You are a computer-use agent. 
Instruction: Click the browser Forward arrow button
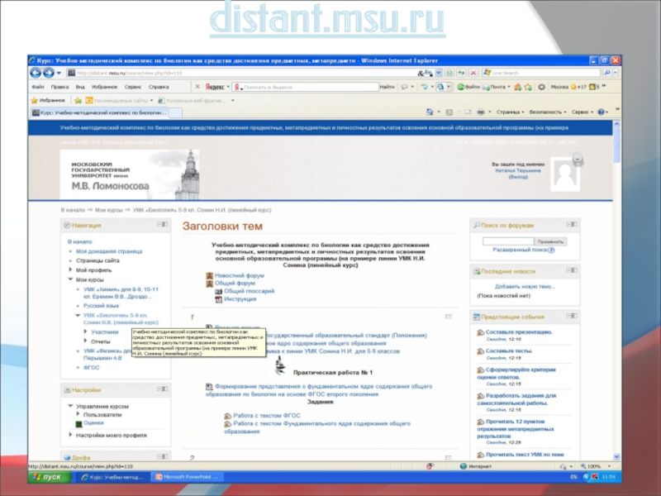click(49, 73)
